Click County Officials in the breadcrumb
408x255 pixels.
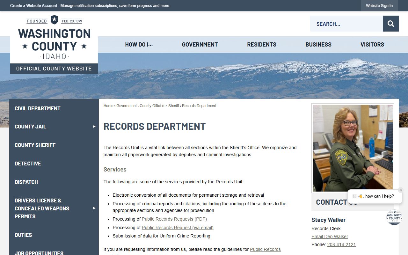152,106
